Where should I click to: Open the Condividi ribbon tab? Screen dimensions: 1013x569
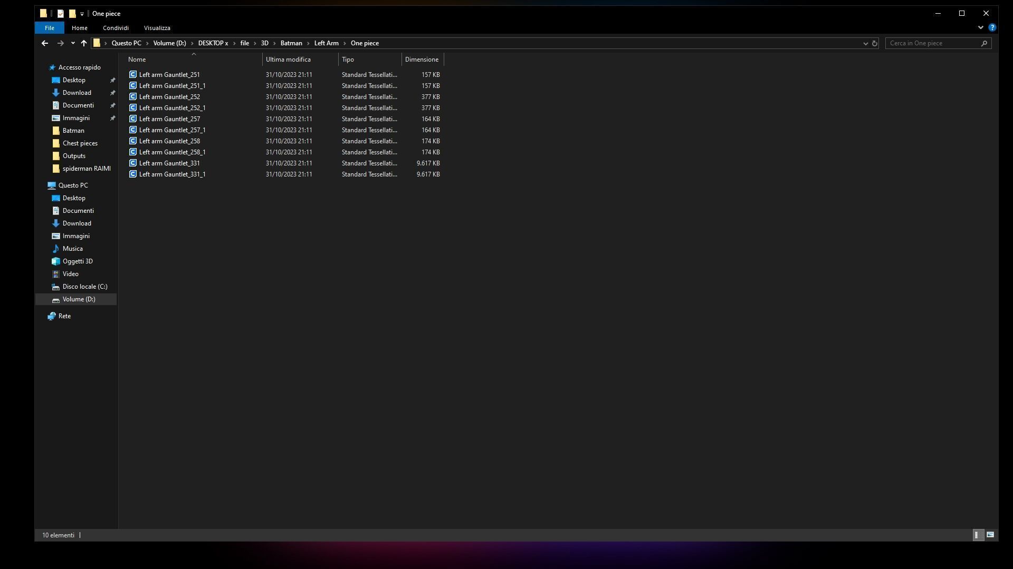(116, 28)
